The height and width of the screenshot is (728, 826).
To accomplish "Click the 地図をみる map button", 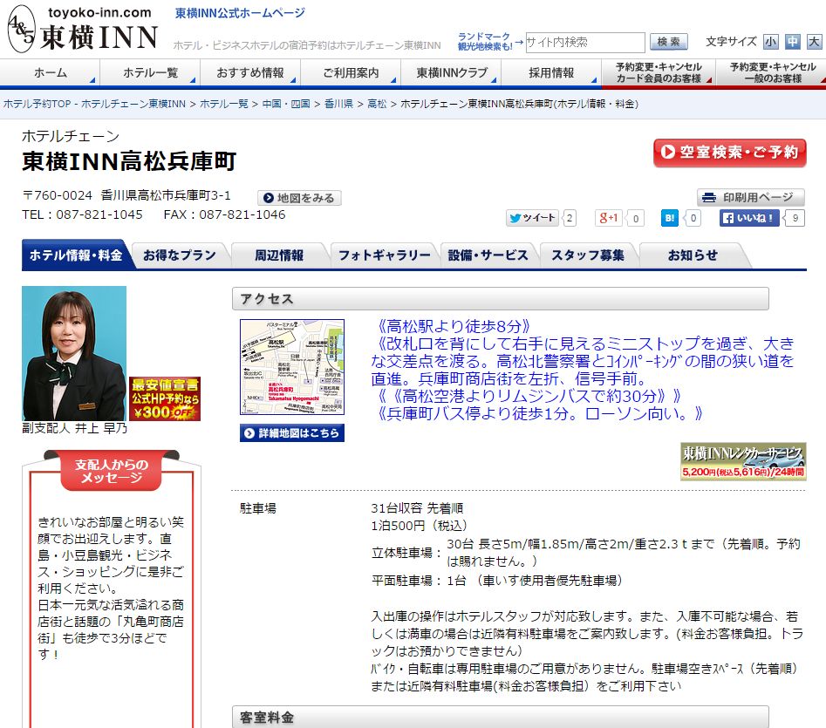I will click(x=299, y=198).
